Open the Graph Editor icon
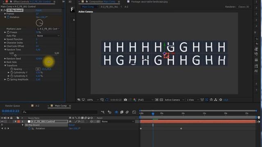Viewport: 262px width, 147px height. pyautogui.click(x=134, y=112)
